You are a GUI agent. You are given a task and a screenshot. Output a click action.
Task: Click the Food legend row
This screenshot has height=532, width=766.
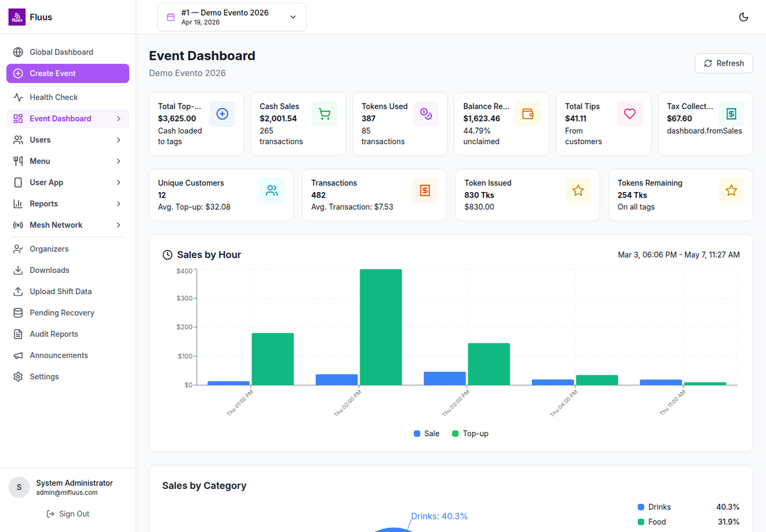pyautogui.click(x=689, y=522)
